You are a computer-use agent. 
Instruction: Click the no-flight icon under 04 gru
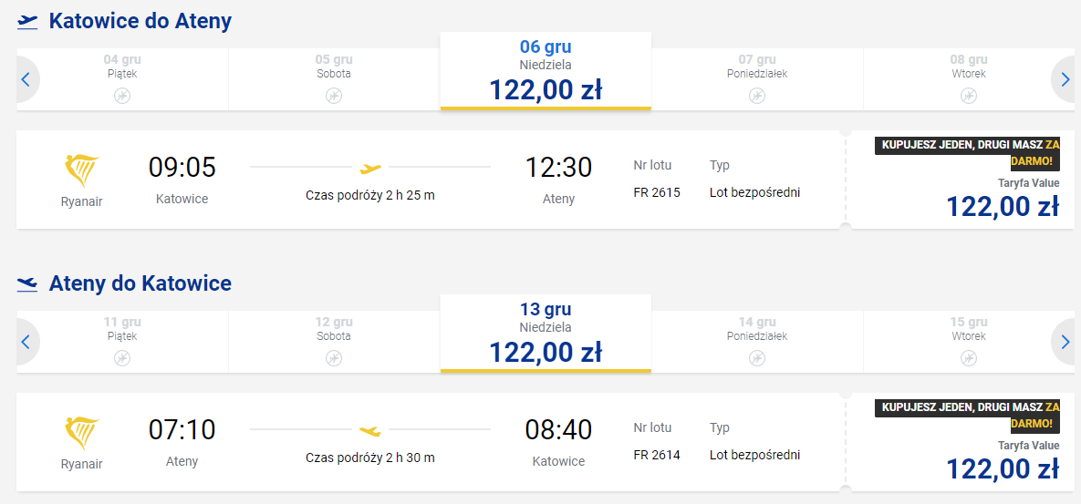pos(122,95)
